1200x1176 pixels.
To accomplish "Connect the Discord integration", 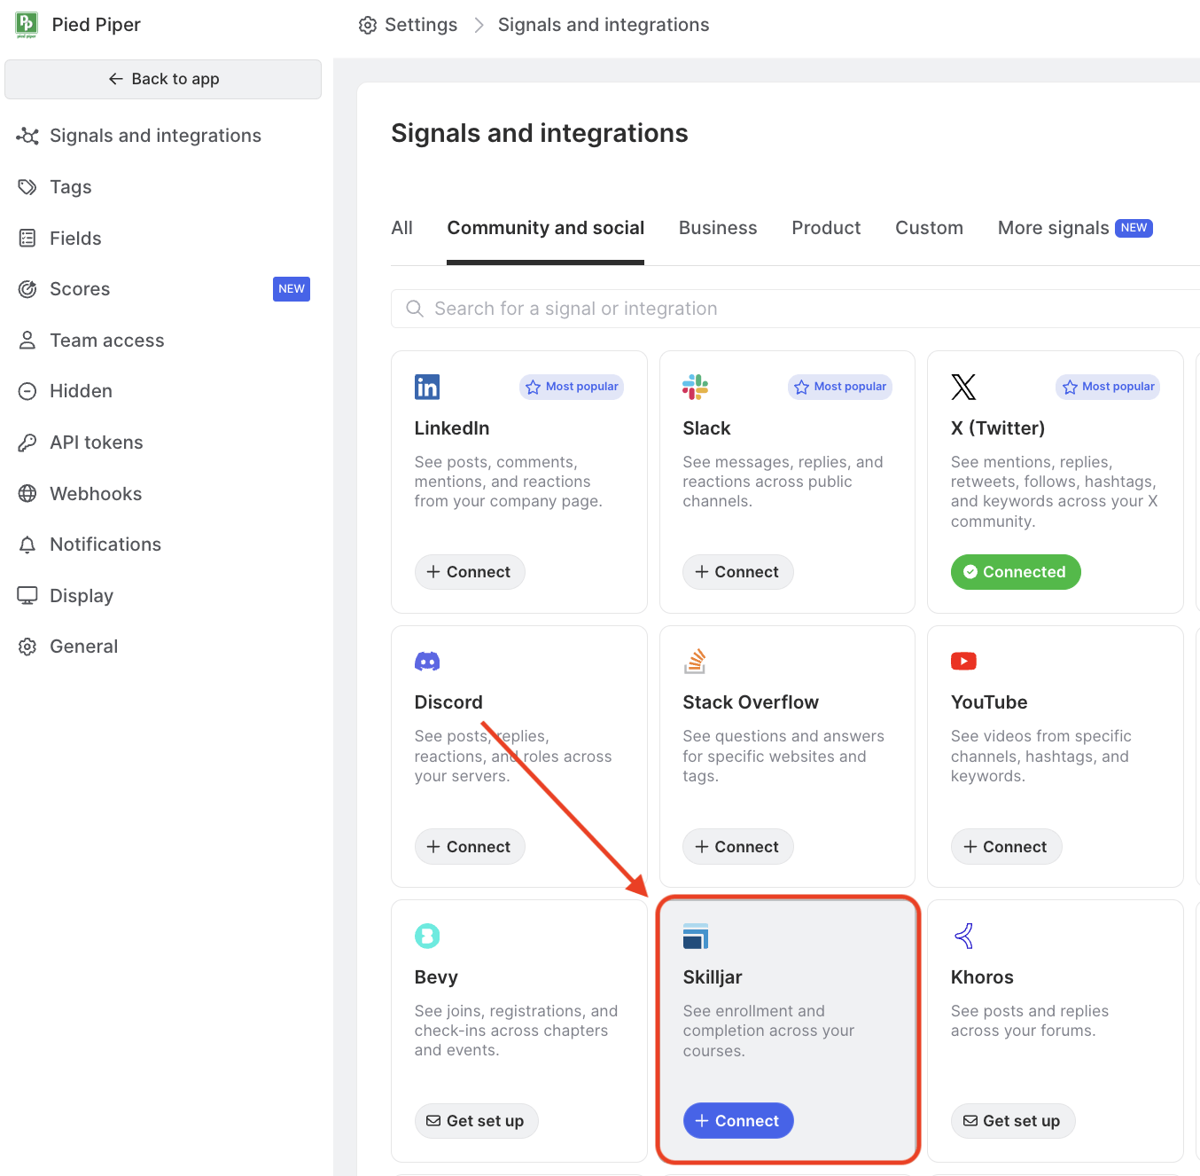I will coord(470,847).
